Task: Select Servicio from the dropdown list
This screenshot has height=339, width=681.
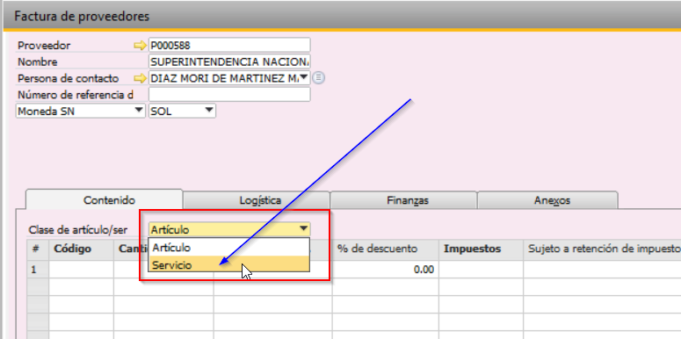Action: click(228, 264)
